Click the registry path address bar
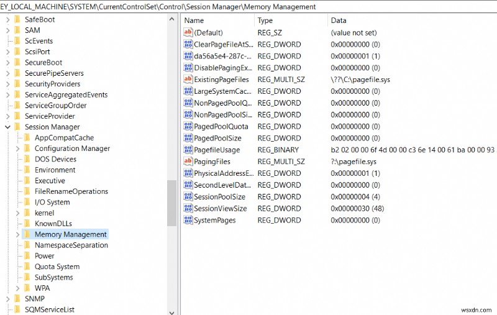 [248, 7]
